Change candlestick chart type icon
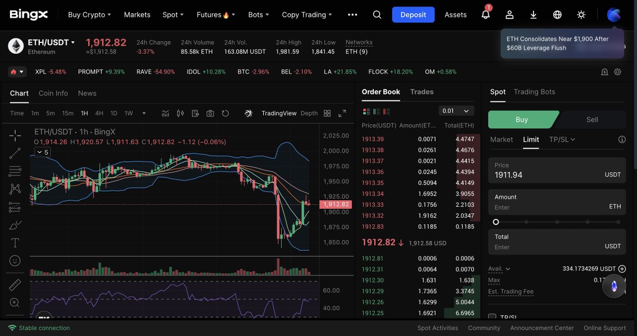 180,113
